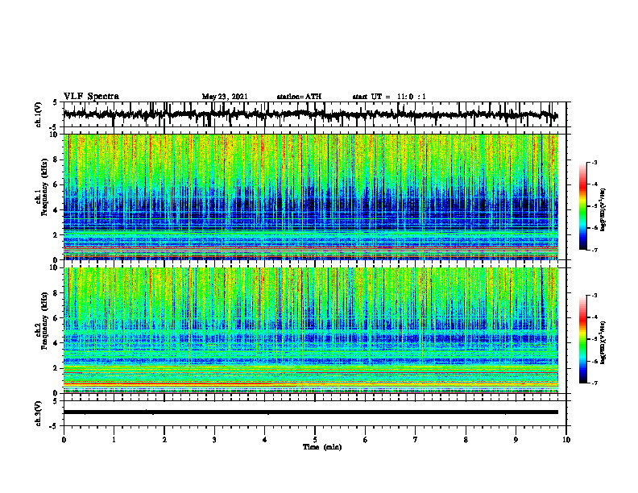Click the time axis tick label "2"
The image size is (638, 493).
click(x=164, y=440)
